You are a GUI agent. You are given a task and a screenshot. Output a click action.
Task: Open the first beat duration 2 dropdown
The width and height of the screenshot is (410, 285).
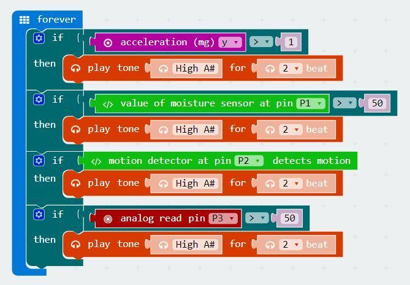(x=290, y=68)
